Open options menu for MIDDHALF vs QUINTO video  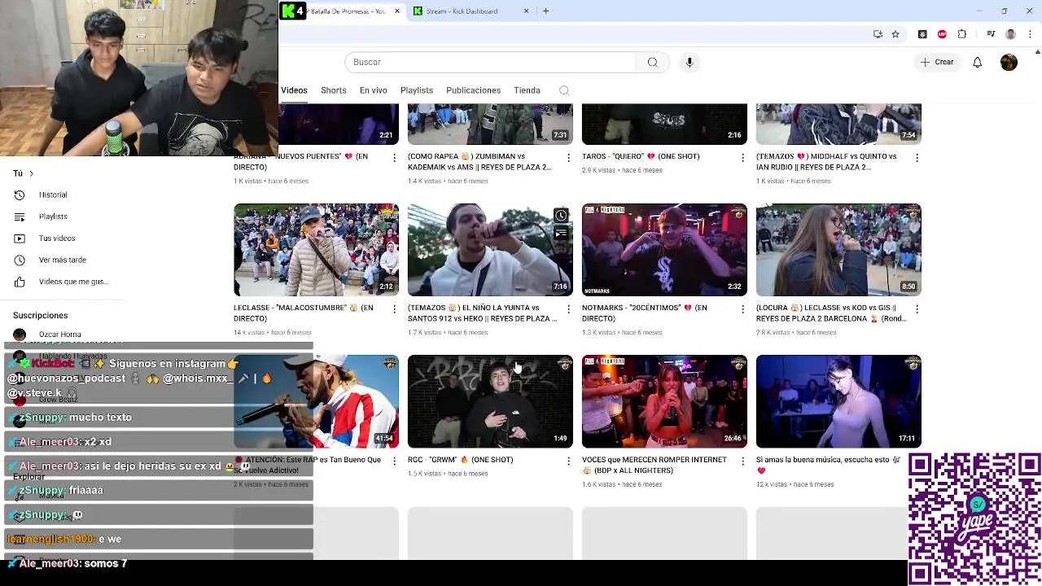pos(917,158)
